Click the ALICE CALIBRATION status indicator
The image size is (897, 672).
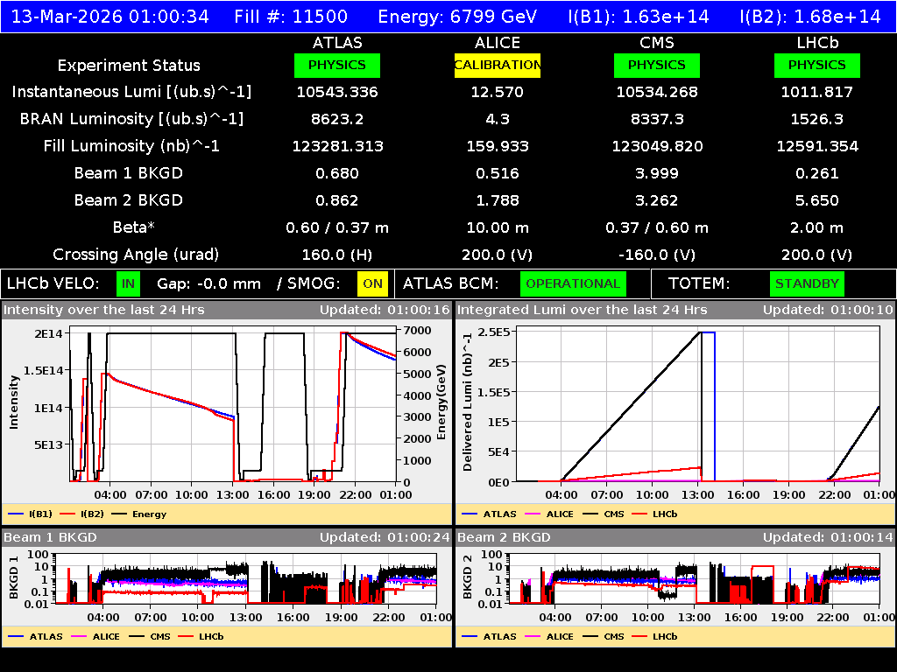click(497, 65)
